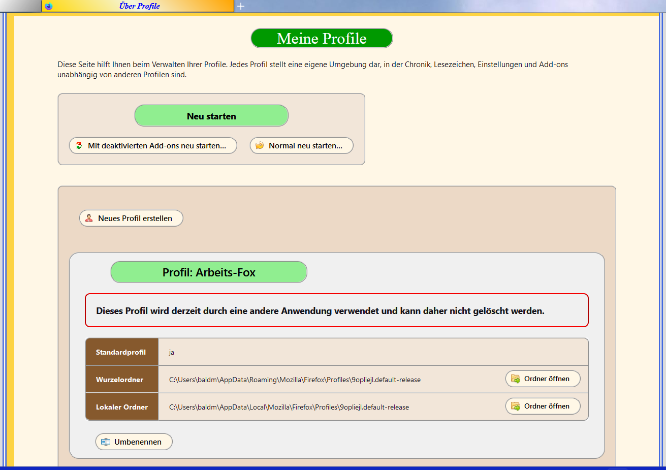This screenshot has width=666, height=470.
Task: Create a new profile via its button label
Action: (135, 218)
